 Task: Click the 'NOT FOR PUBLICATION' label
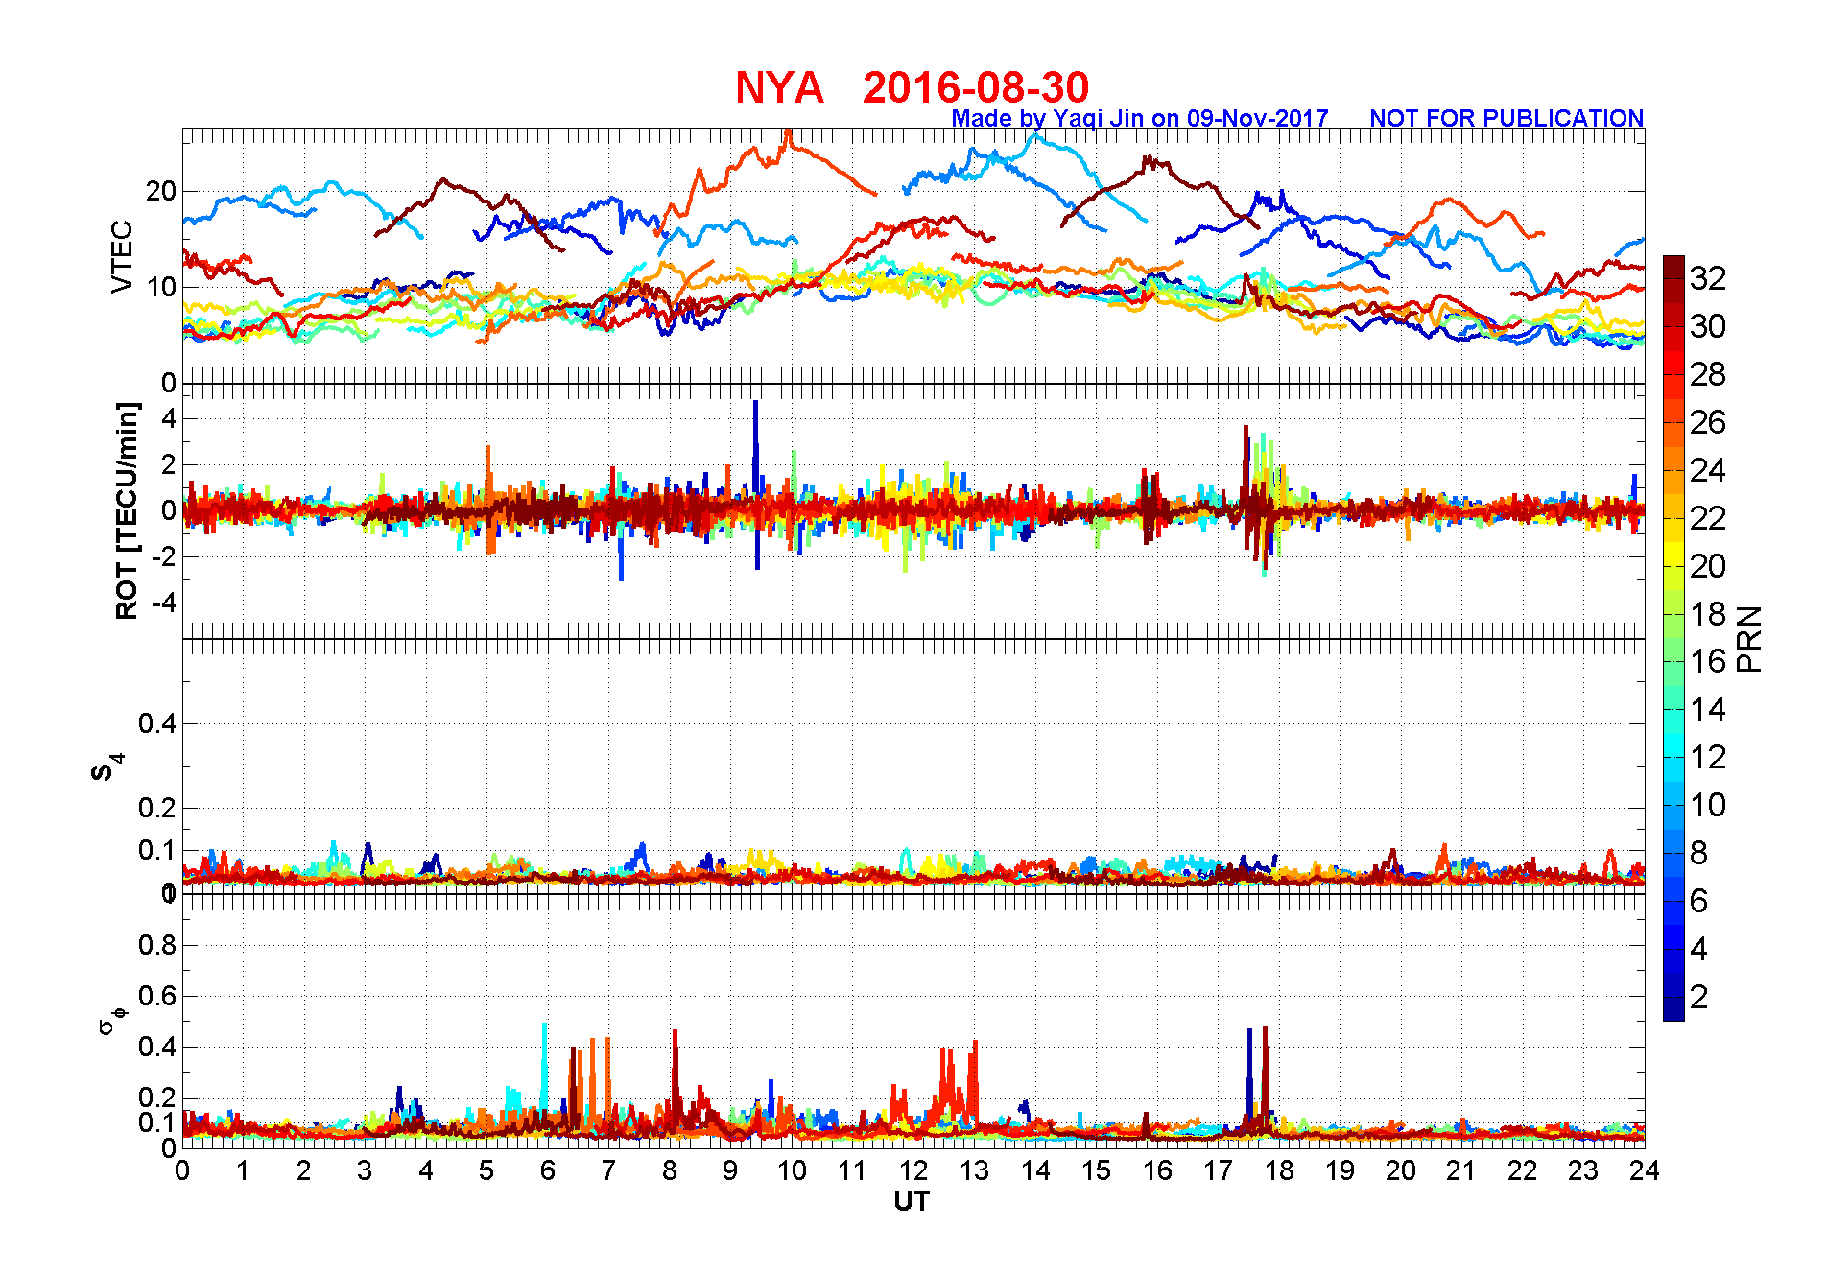point(1507,118)
